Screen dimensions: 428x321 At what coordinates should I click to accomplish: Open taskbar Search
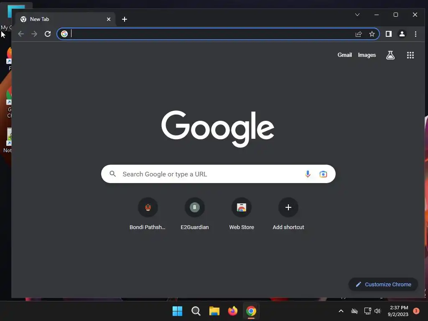196,311
